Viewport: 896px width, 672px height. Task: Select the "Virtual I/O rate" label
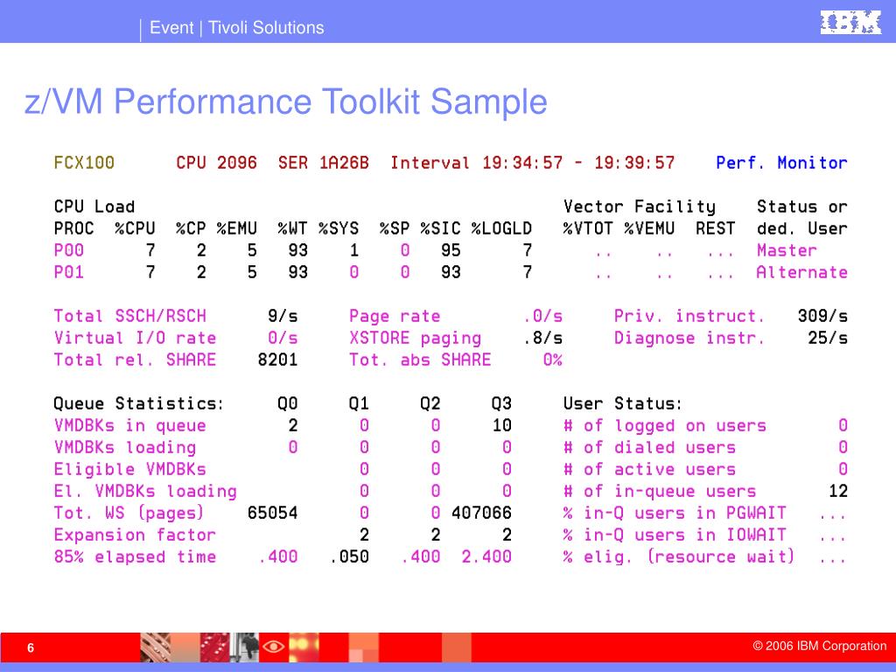[x=135, y=338]
